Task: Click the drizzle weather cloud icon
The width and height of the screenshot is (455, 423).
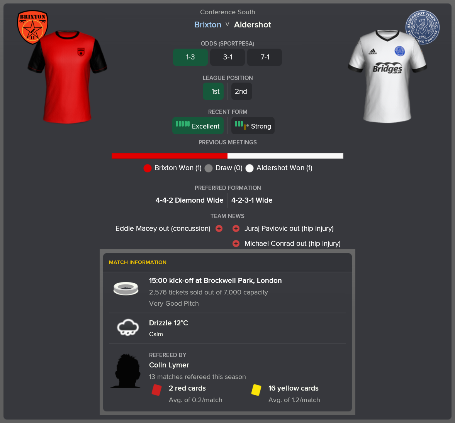Action: pyautogui.click(x=128, y=327)
